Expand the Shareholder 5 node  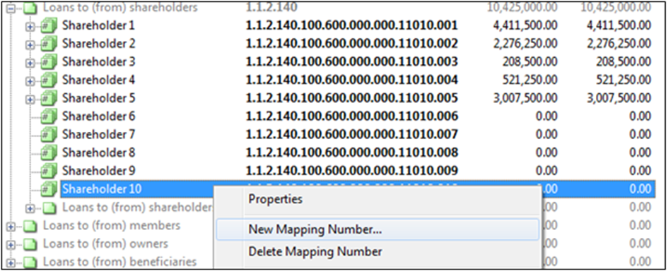click(x=30, y=99)
